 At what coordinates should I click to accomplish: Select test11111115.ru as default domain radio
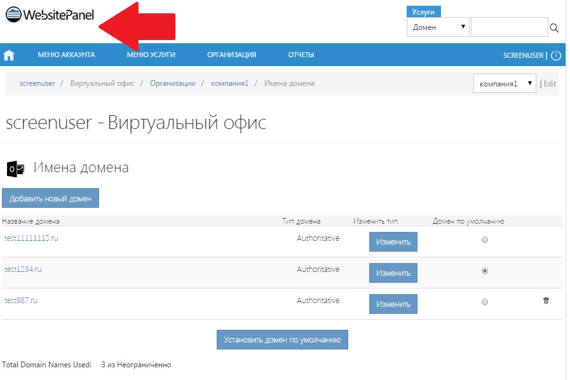(x=485, y=240)
